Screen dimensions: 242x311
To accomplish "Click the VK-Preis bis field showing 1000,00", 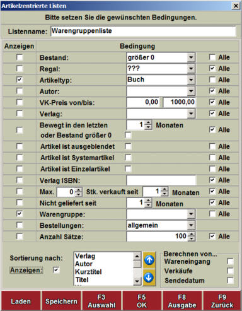I will click(x=180, y=102).
